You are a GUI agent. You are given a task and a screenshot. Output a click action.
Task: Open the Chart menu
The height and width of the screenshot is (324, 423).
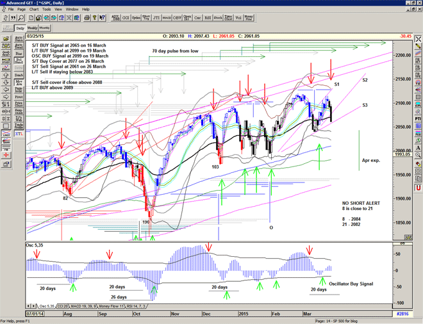34,10
